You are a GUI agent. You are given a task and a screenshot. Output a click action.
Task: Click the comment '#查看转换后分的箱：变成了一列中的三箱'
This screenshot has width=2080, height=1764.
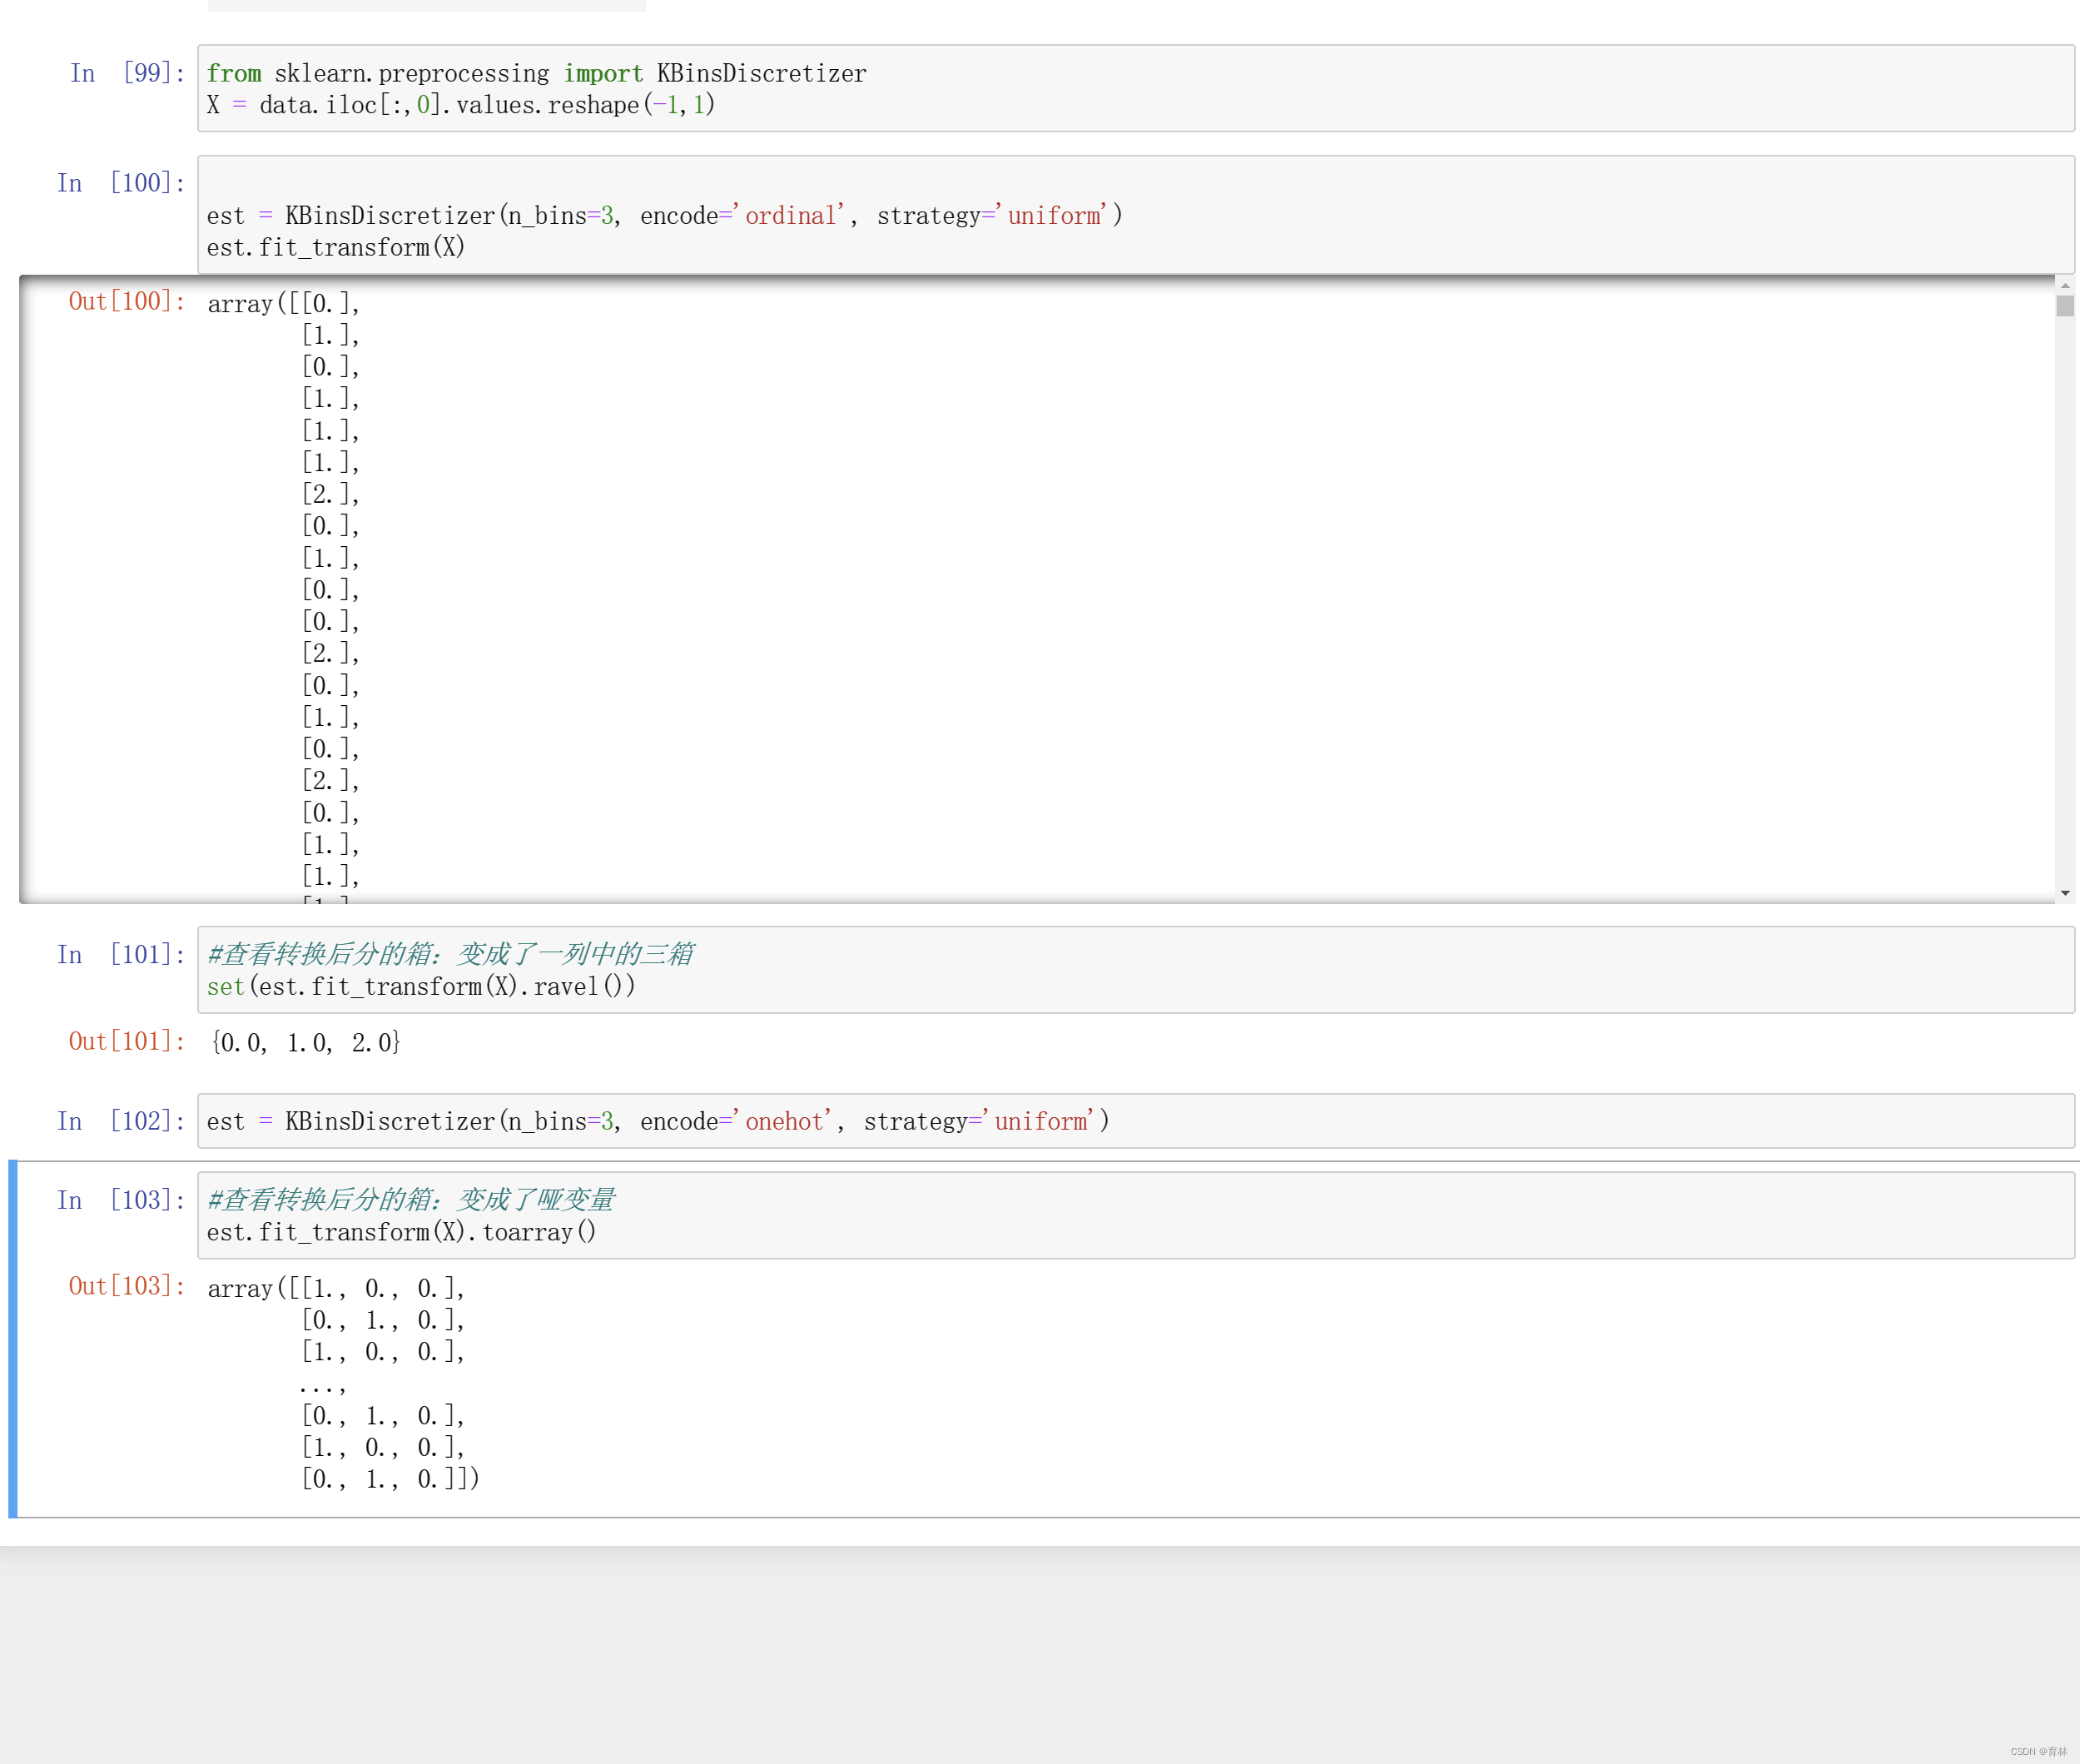(450, 954)
